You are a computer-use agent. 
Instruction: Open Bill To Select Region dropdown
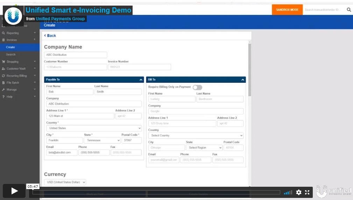click(x=204, y=148)
